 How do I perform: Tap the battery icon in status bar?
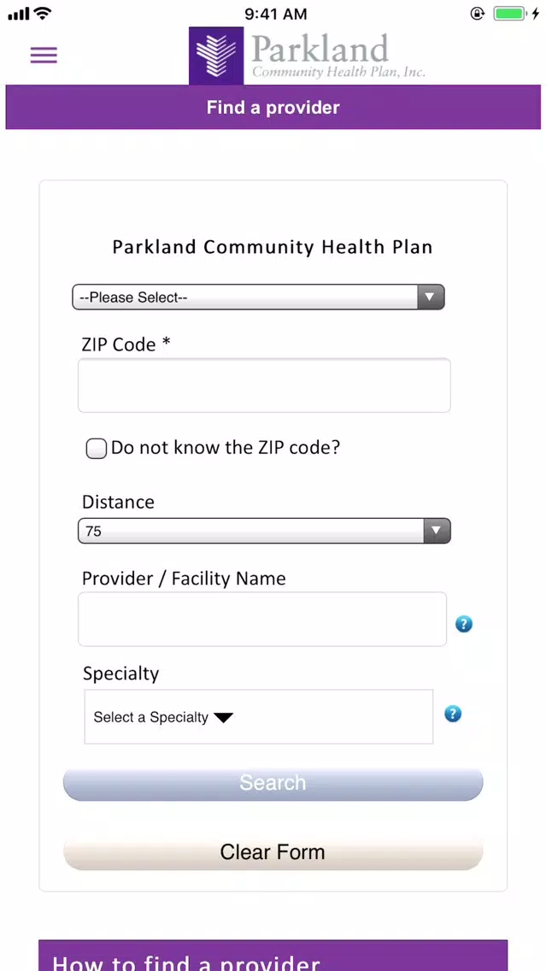(509, 14)
